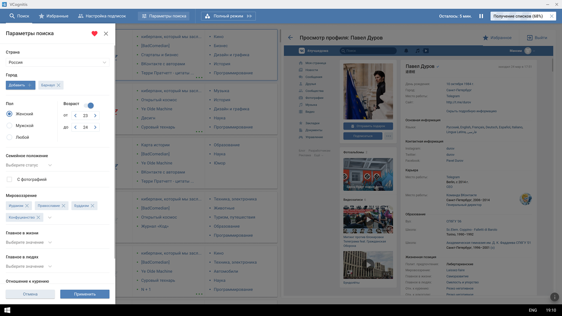Go back from profile view arrow
Screen dimensions: 562x316
click(290, 38)
